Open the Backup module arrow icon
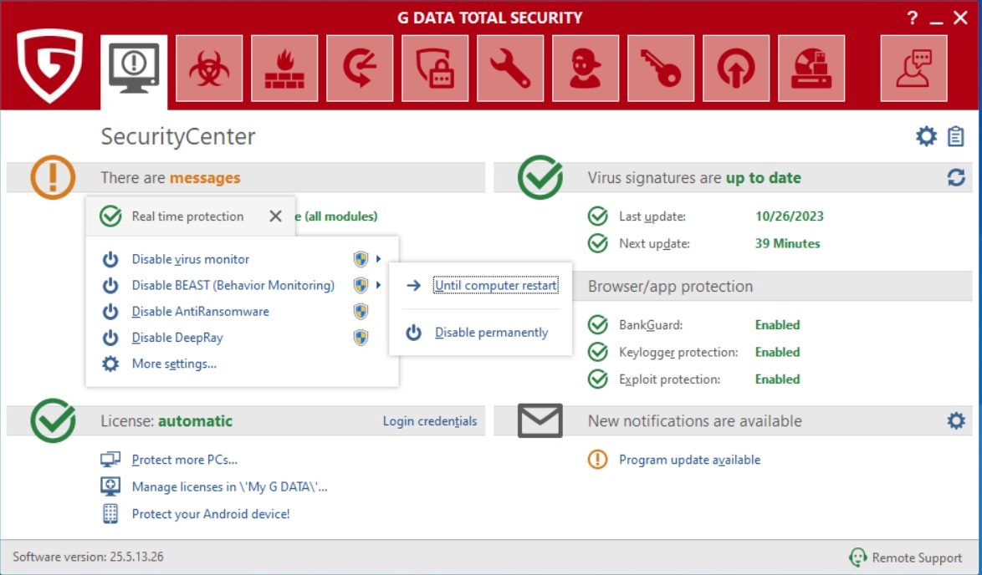Screen dimensions: 982x575 (360, 68)
